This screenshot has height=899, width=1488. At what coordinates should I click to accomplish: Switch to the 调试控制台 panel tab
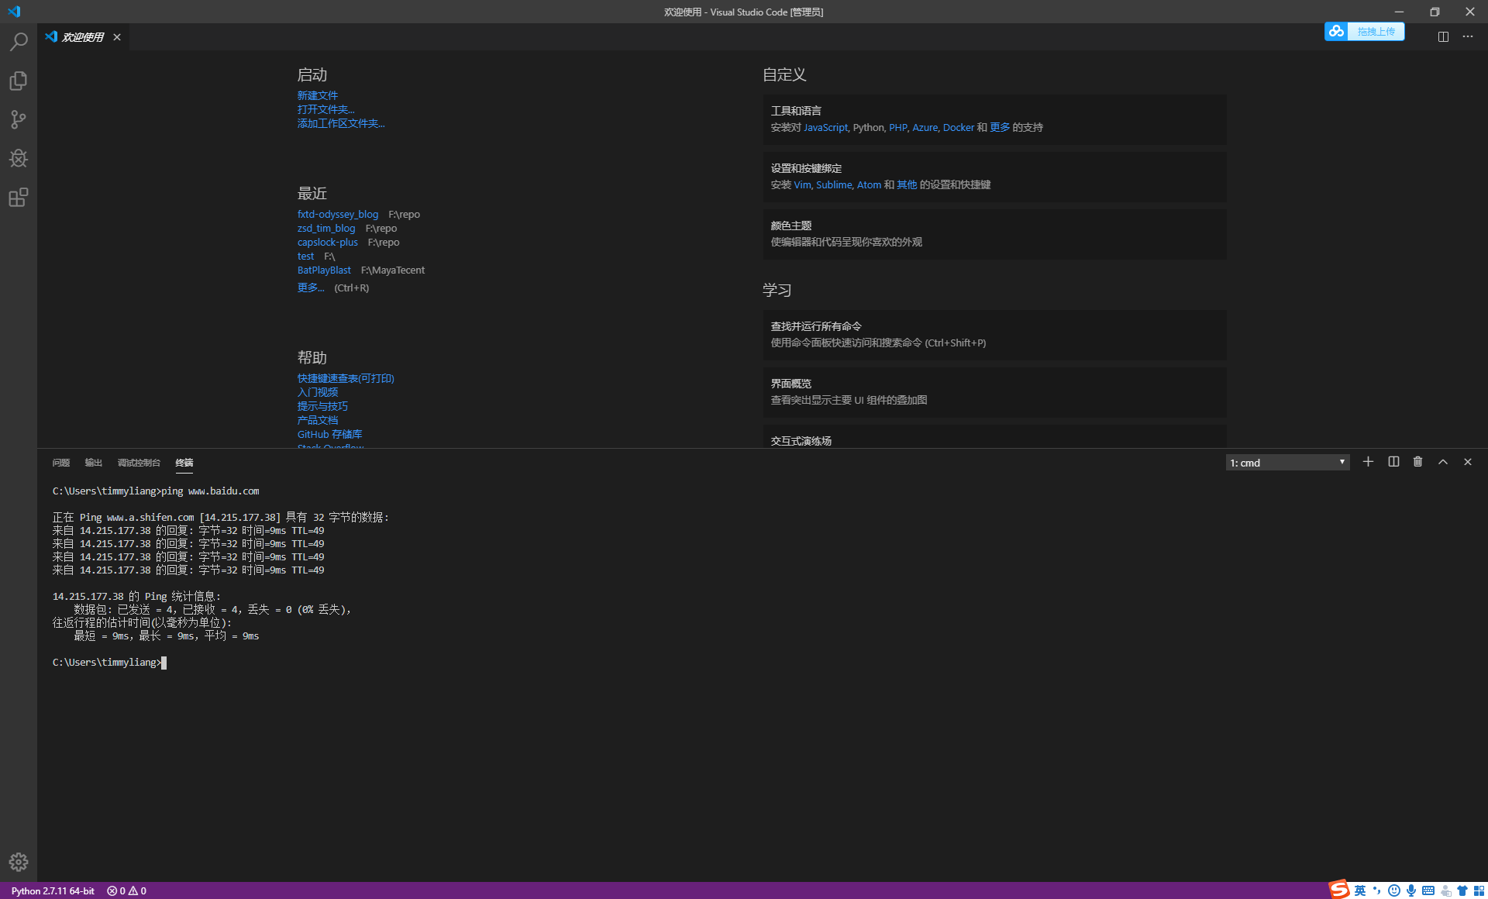[x=139, y=463]
